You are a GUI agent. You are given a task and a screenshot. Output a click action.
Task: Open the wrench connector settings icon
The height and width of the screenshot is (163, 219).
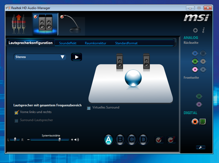201,147
